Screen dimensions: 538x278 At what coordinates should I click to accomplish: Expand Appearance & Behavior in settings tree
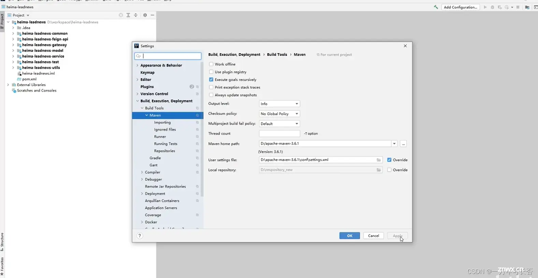pyautogui.click(x=137, y=65)
